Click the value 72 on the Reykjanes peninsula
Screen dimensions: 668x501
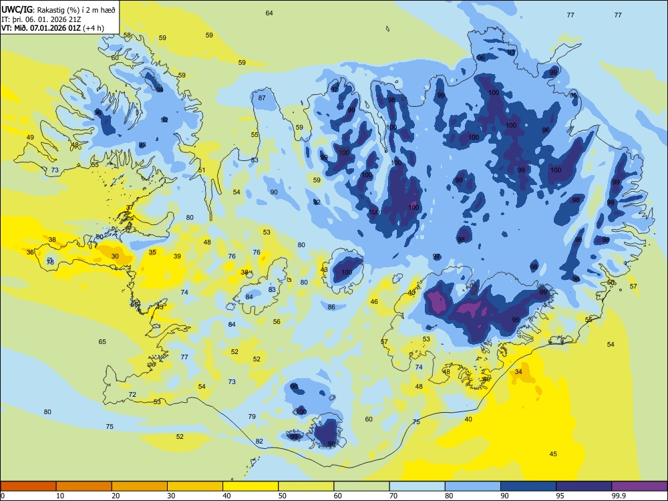pos(132,395)
